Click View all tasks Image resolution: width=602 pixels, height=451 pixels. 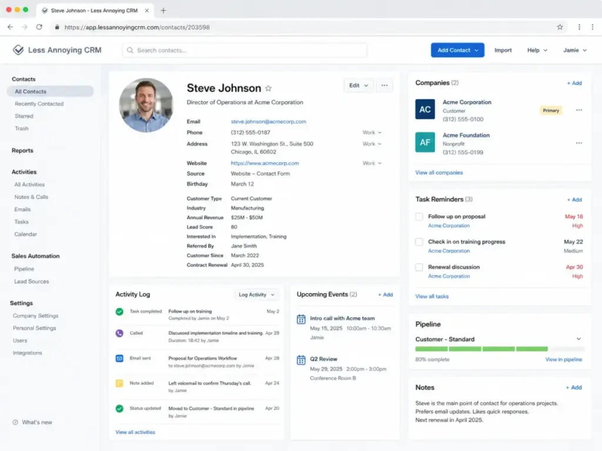coord(432,297)
